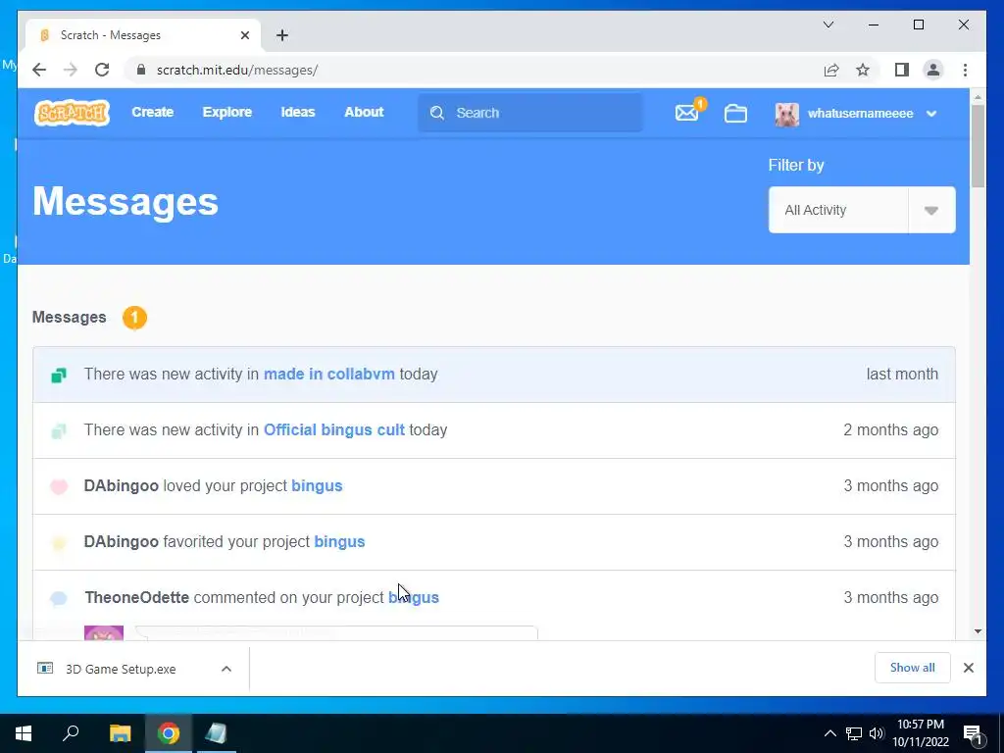Screen dimensions: 1004x753
Task: Click Chrome icon on taskbar
Action: click(x=169, y=733)
